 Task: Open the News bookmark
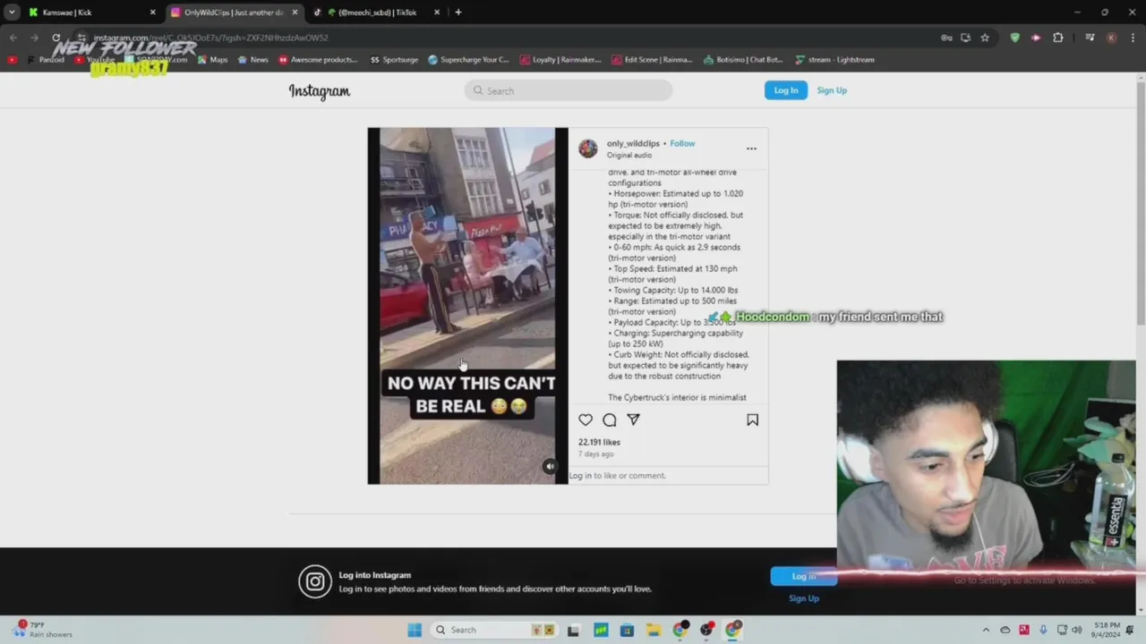point(253,60)
